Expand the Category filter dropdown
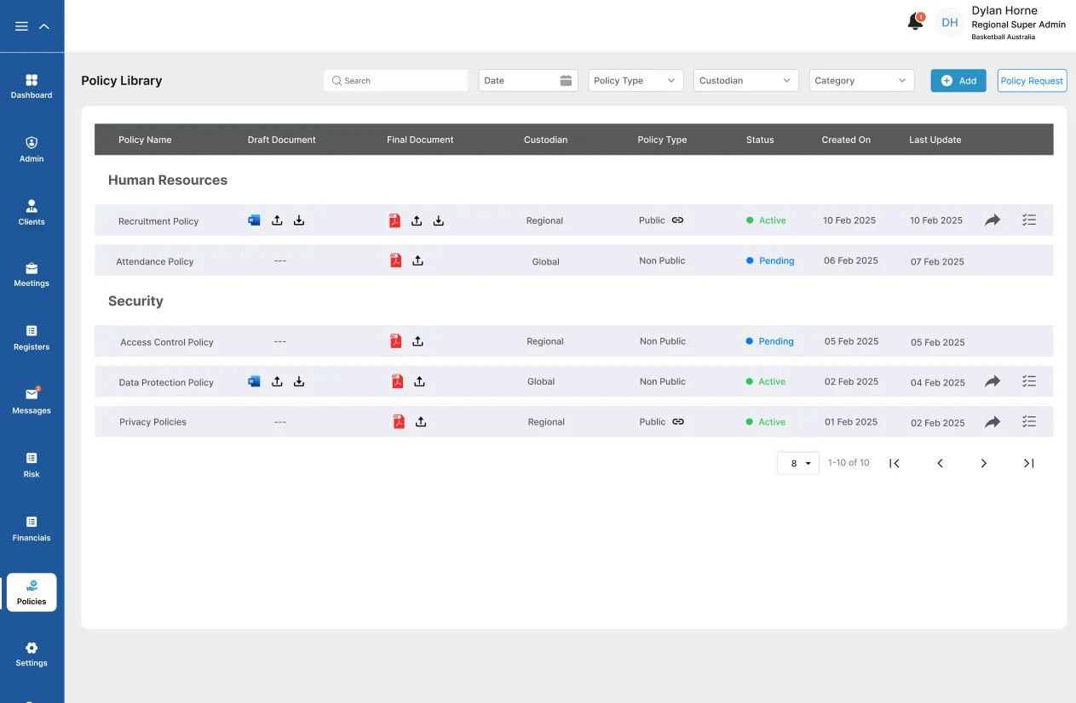 [860, 81]
